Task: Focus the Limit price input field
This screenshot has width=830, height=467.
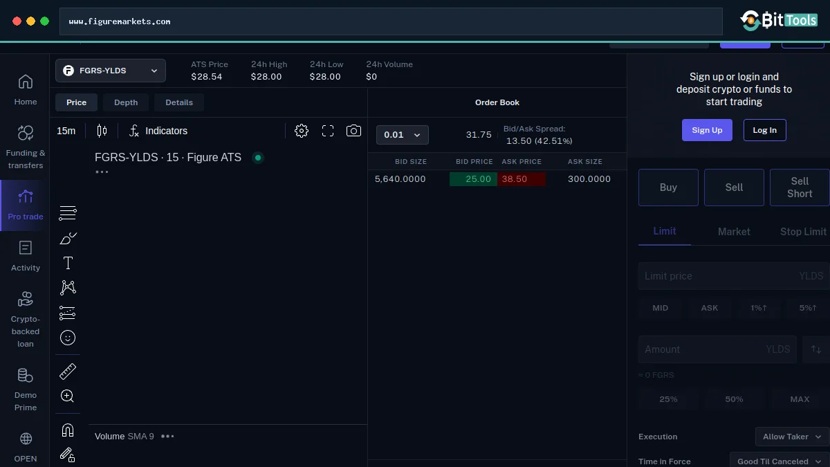Action: click(734, 276)
